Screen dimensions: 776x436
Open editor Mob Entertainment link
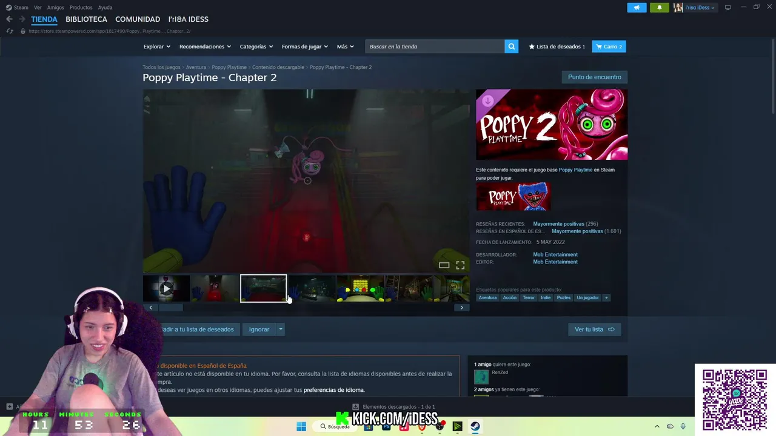click(x=555, y=262)
